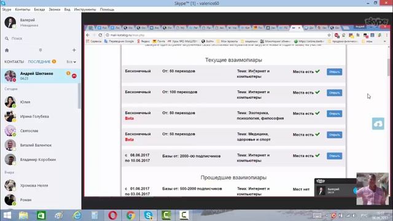The width and height of the screenshot is (393, 221).
Task: Open the Windows Start button
Action: pos(7,215)
